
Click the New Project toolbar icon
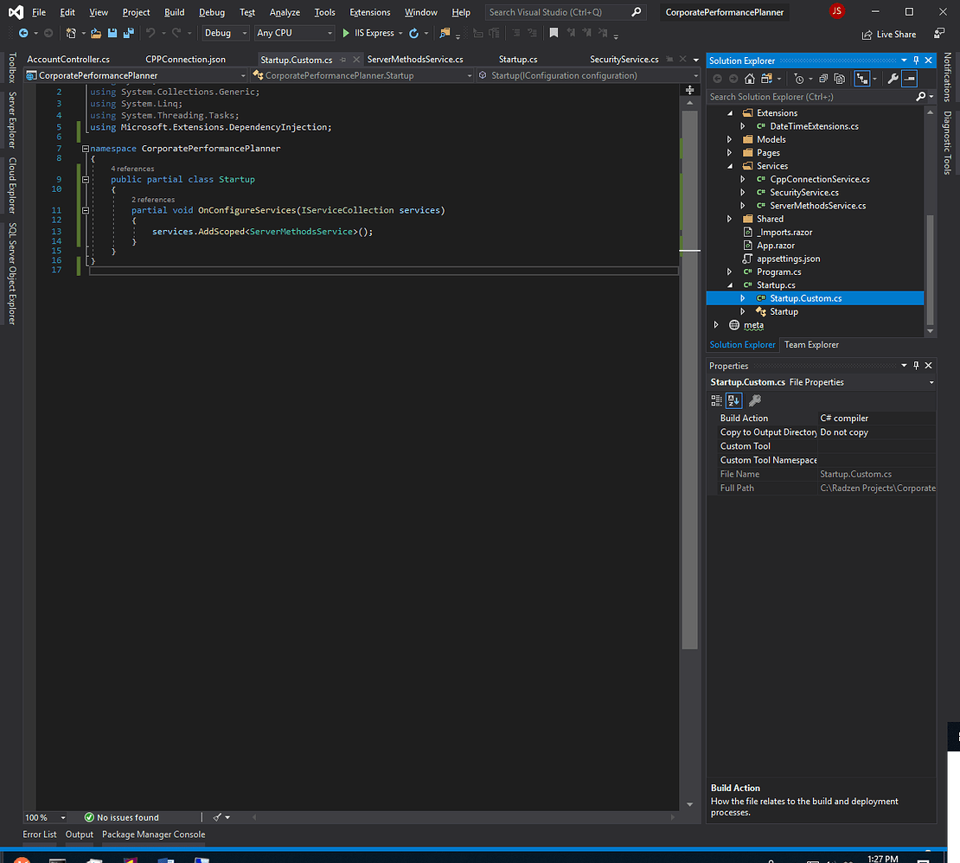click(x=71, y=33)
